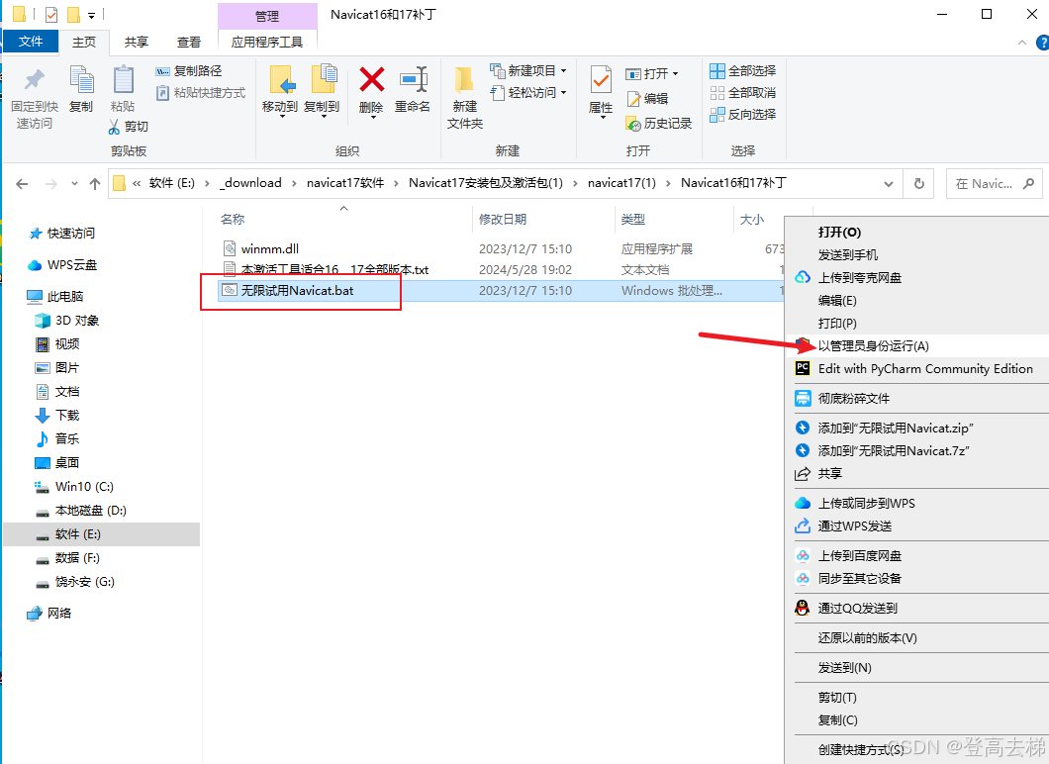This screenshot has width=1049, height=764.
Task: Select the 本激活工具适合16、17全部版本.txt file
Action: tap(334, 269)
